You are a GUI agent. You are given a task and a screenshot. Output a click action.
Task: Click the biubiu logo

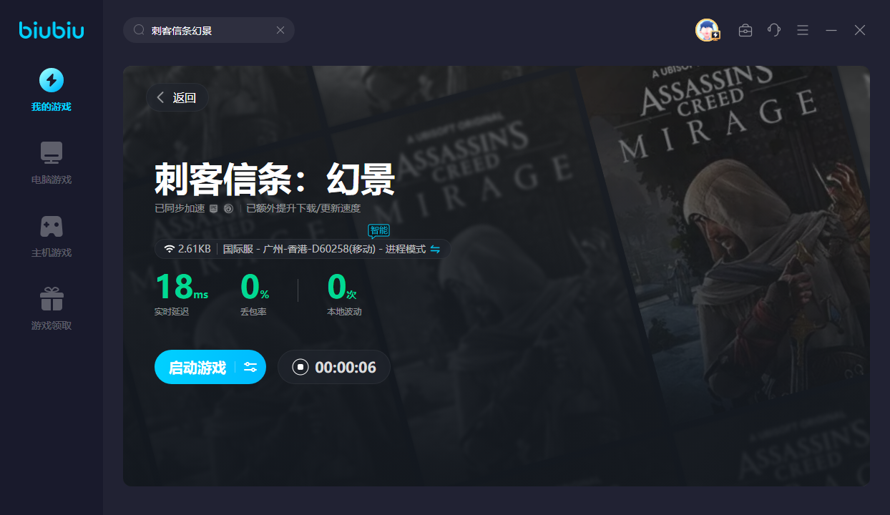tap(52, 30)
